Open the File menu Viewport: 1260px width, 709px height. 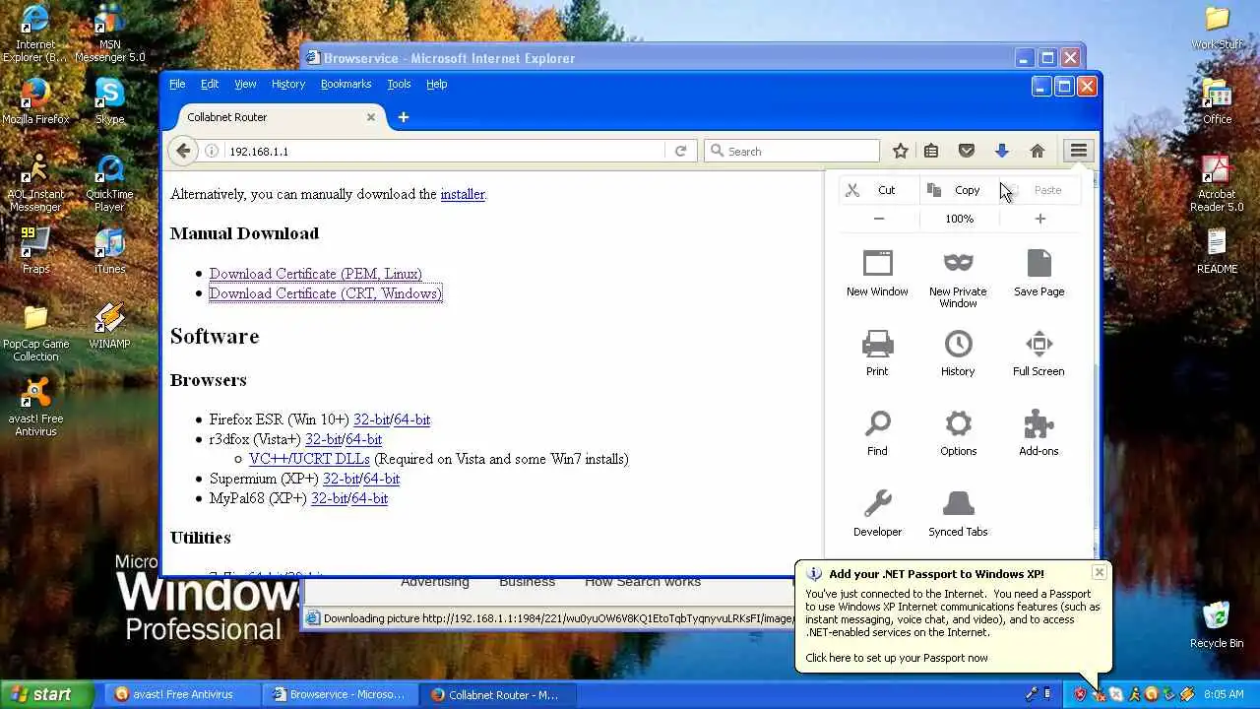[177, 84]
